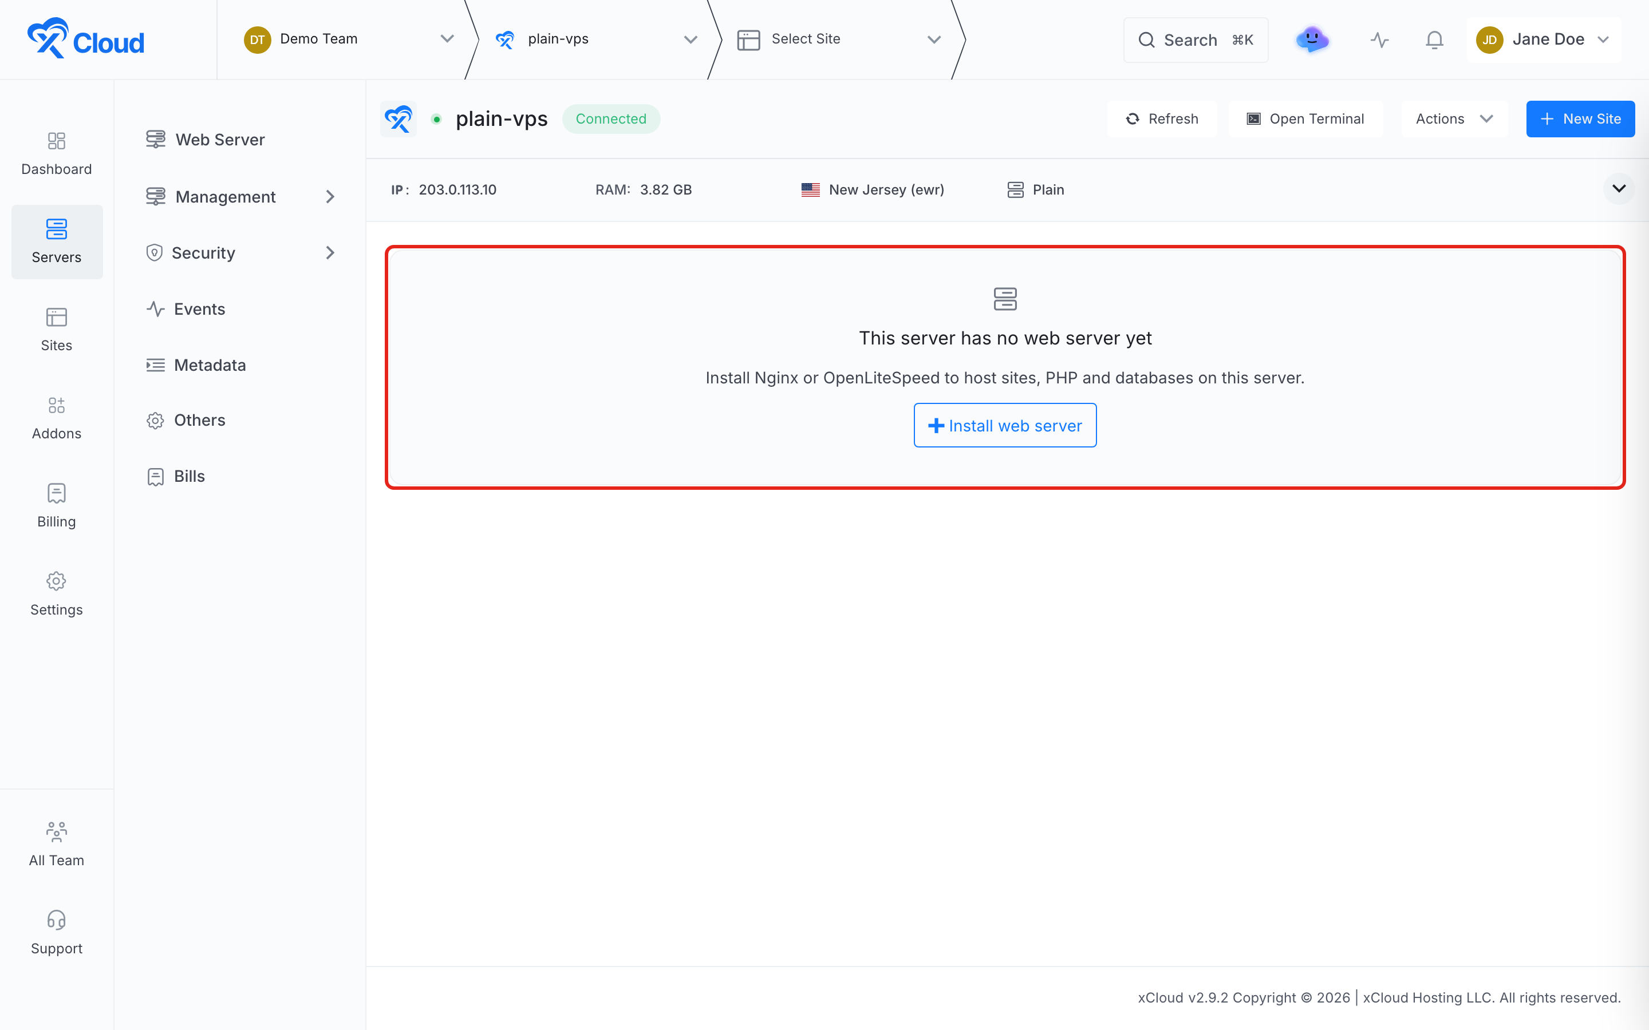
Task: Open the plain-vps server selector dropdown
Action: [x=596, y=39]
